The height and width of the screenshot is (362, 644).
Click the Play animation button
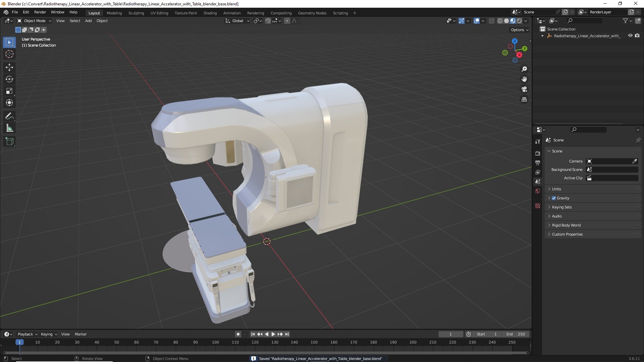273,334
